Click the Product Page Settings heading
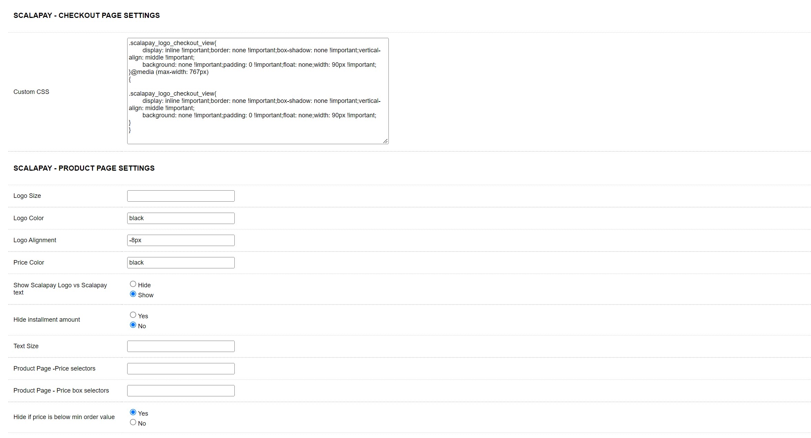The width and height of the screenshot is (811, 438). (84, 168)
